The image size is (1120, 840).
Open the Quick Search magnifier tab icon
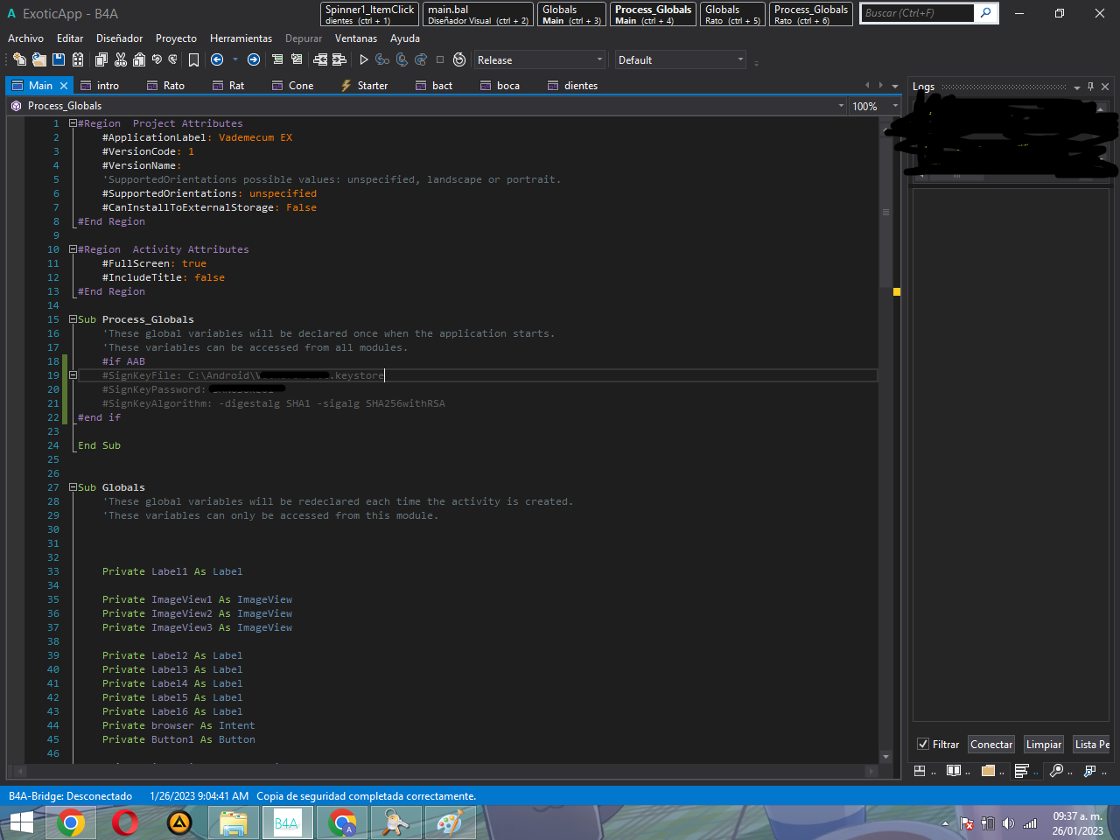coord(1056,771)
